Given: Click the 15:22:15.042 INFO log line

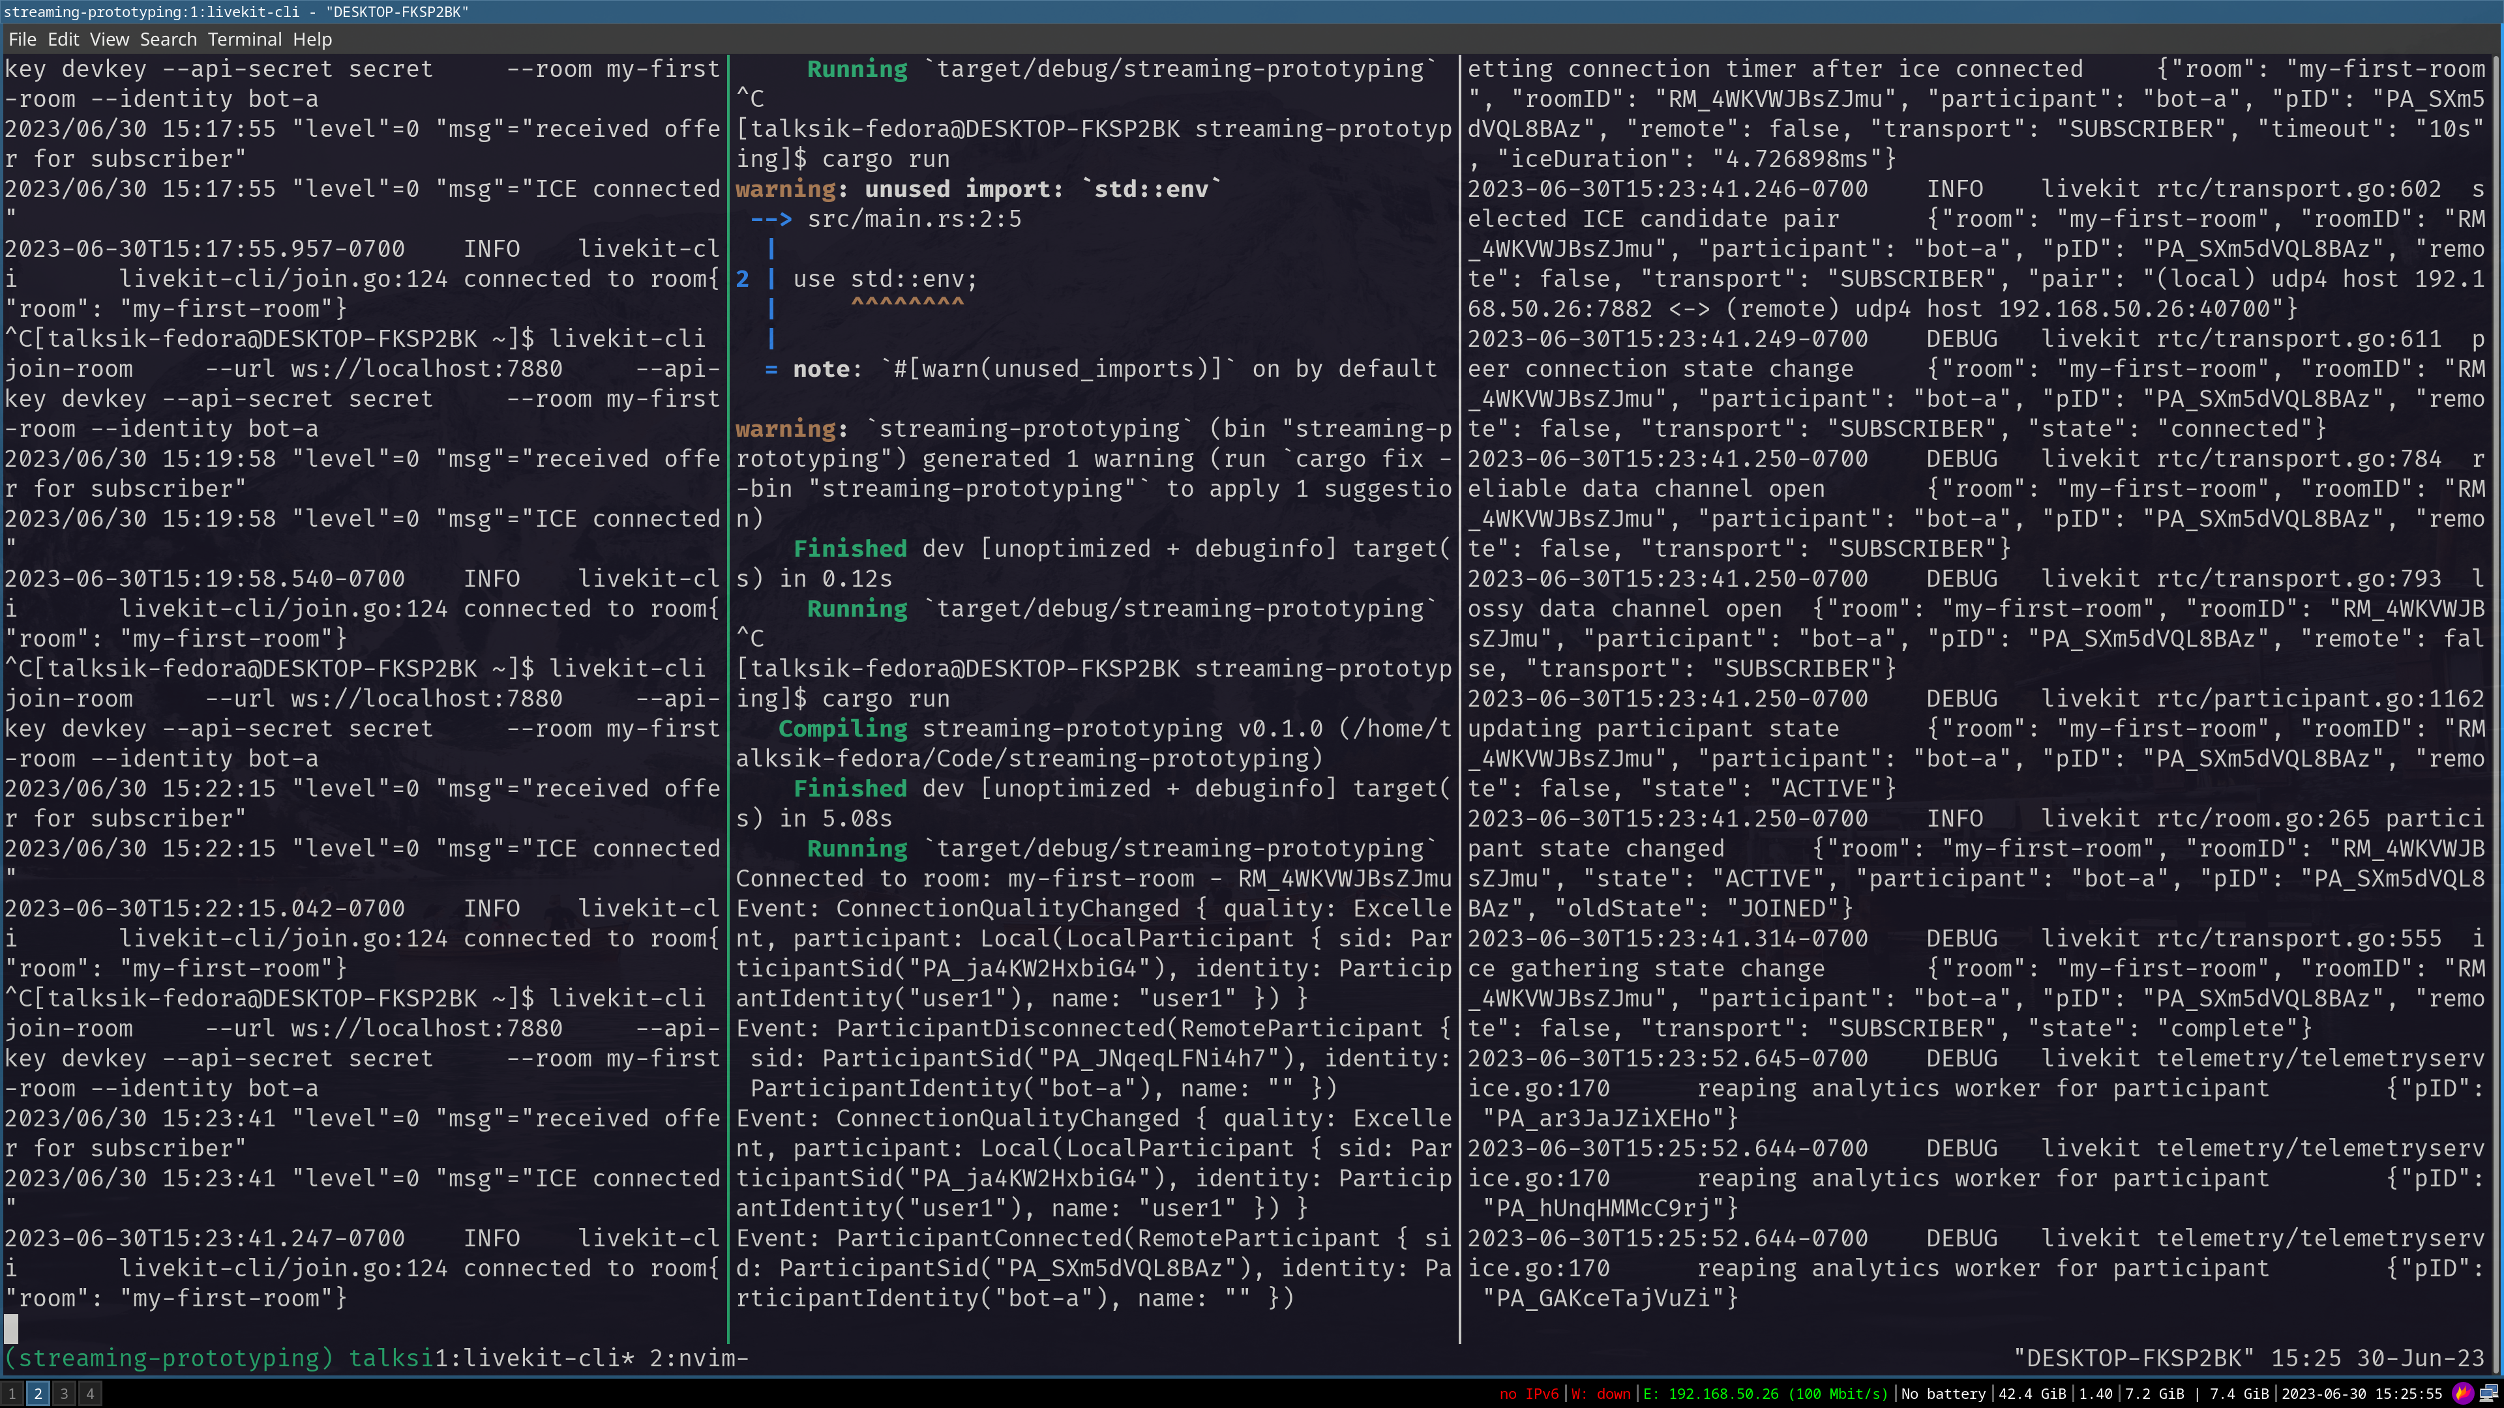Looking at the screenshot, I should (362, 939).
